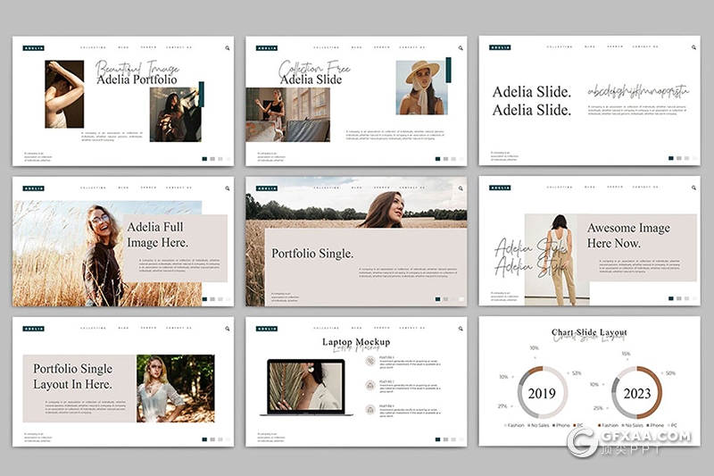
Task: Click SEARCH nav link on alphabet Adelia Slide
Action: tap(615, 46)
